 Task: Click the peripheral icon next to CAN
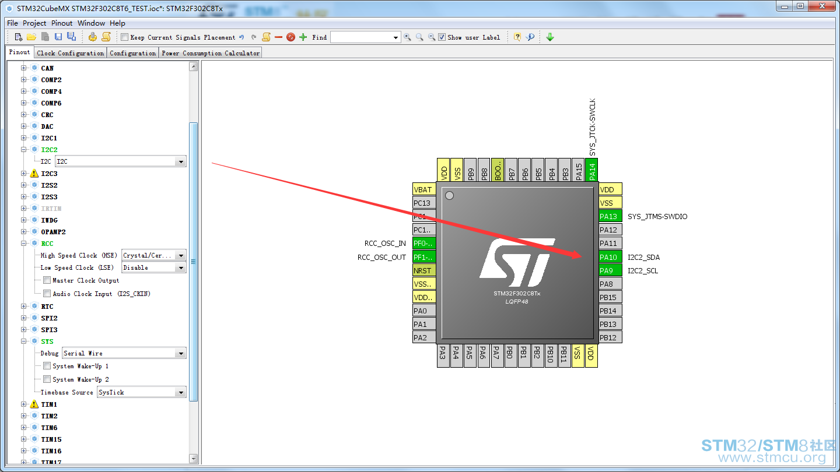coord(34,68)
